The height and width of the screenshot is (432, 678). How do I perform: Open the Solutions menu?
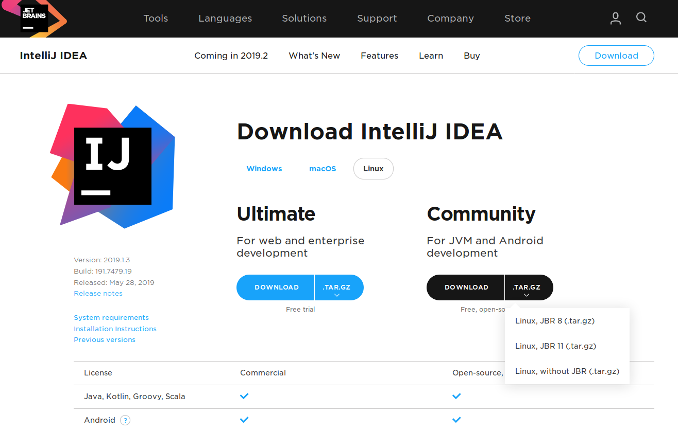pyautogui.click(x=304, y=19)
